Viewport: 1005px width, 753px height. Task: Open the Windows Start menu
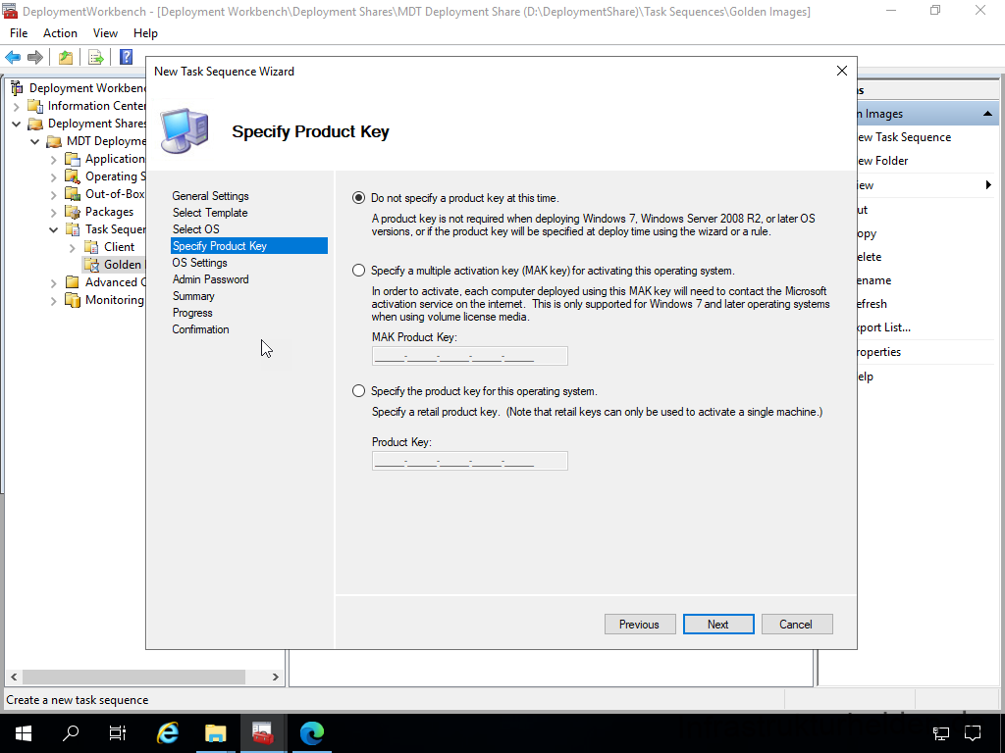(24, 732)
